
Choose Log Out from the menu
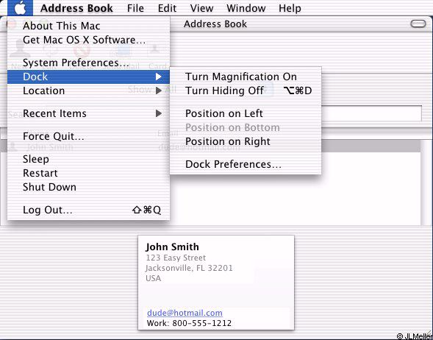(88, 210)
